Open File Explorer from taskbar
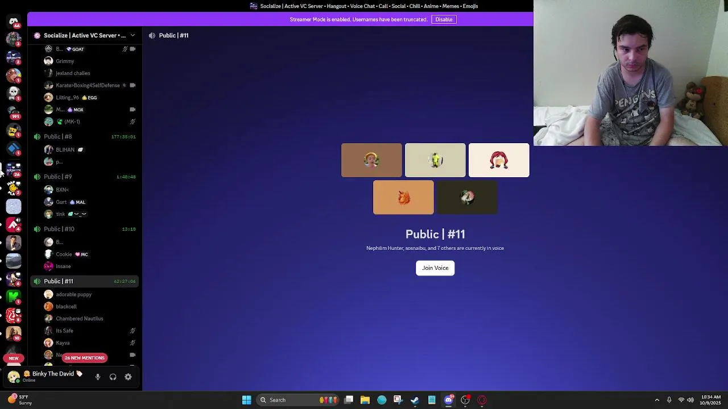728x409 pixels. 365,400
